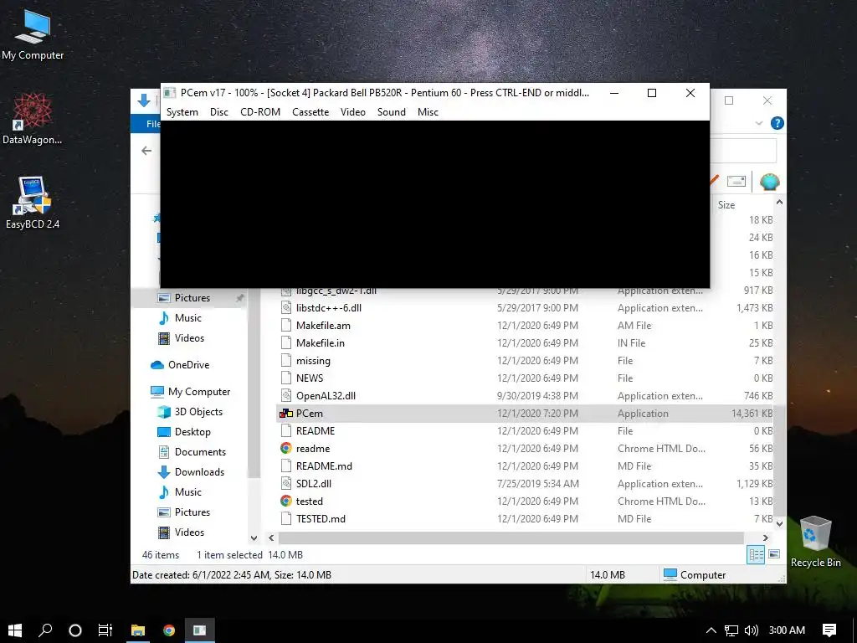Select upper Videos folder in navigation pane
The height and width of the screenshot is (643, 857).
click(189, 338)
